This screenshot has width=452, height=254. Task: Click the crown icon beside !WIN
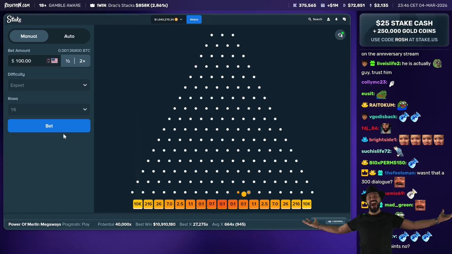[92, 5]
